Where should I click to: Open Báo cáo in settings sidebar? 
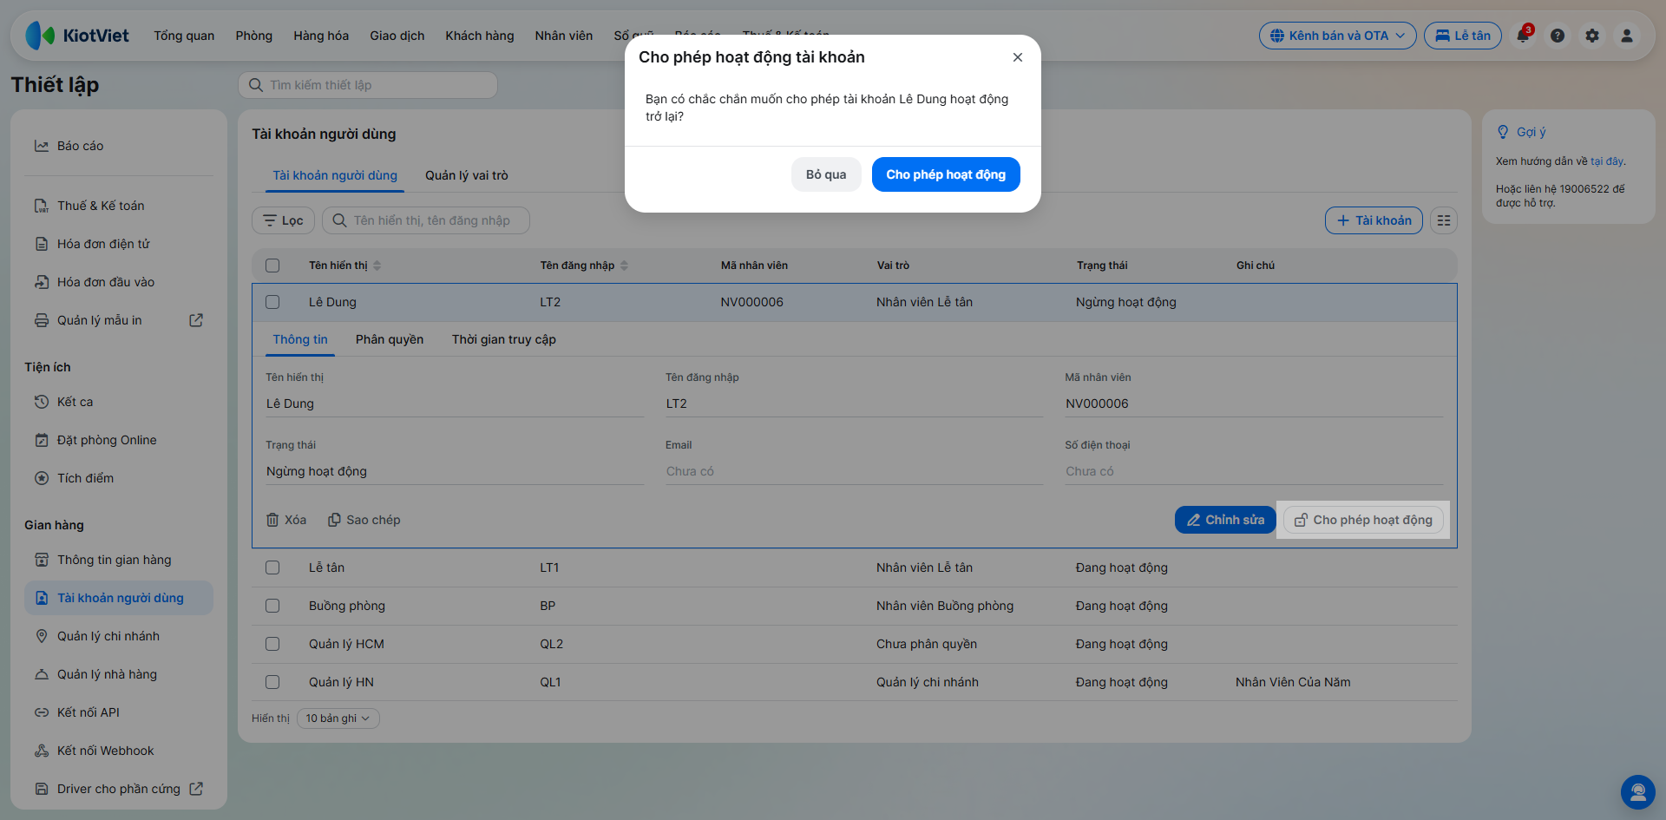pos(119,146)
